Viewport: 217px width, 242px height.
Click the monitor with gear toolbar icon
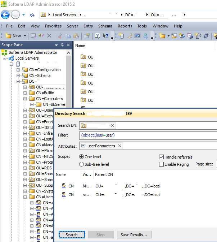pos(190,36)
